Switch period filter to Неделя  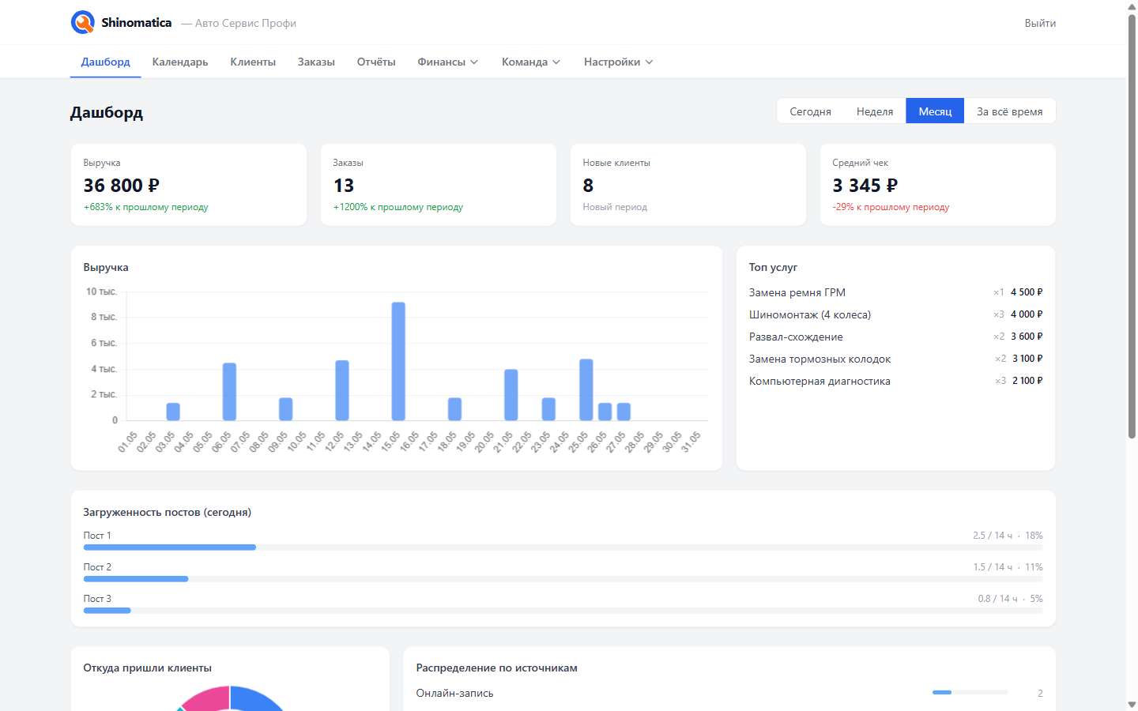(875, 111)
